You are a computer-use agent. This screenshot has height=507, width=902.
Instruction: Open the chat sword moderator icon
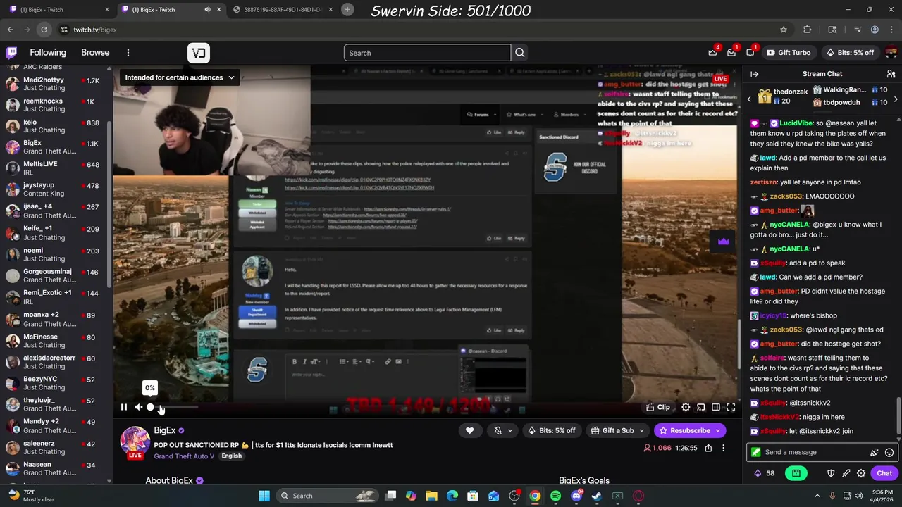click(x=846, y=473)
